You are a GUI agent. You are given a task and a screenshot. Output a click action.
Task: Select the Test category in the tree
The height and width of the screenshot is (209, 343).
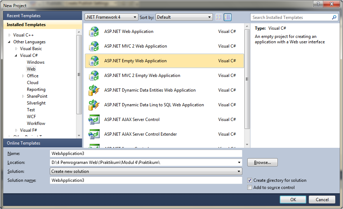pyautogui.click(x=31, y=110)
